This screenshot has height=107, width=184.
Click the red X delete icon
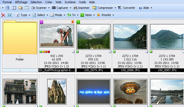(x=3, y=15)
